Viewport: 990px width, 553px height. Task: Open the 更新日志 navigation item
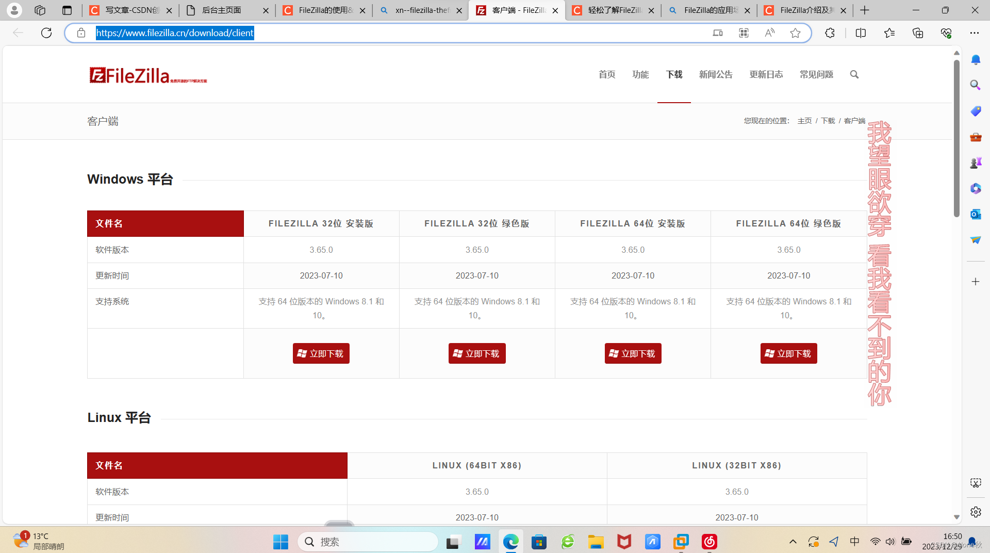766,74
